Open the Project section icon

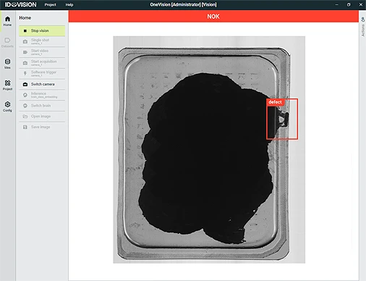pos(7,83)
